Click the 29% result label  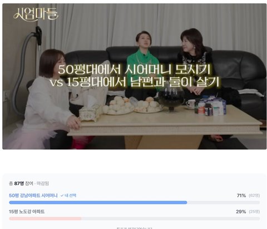coord(241,212)
